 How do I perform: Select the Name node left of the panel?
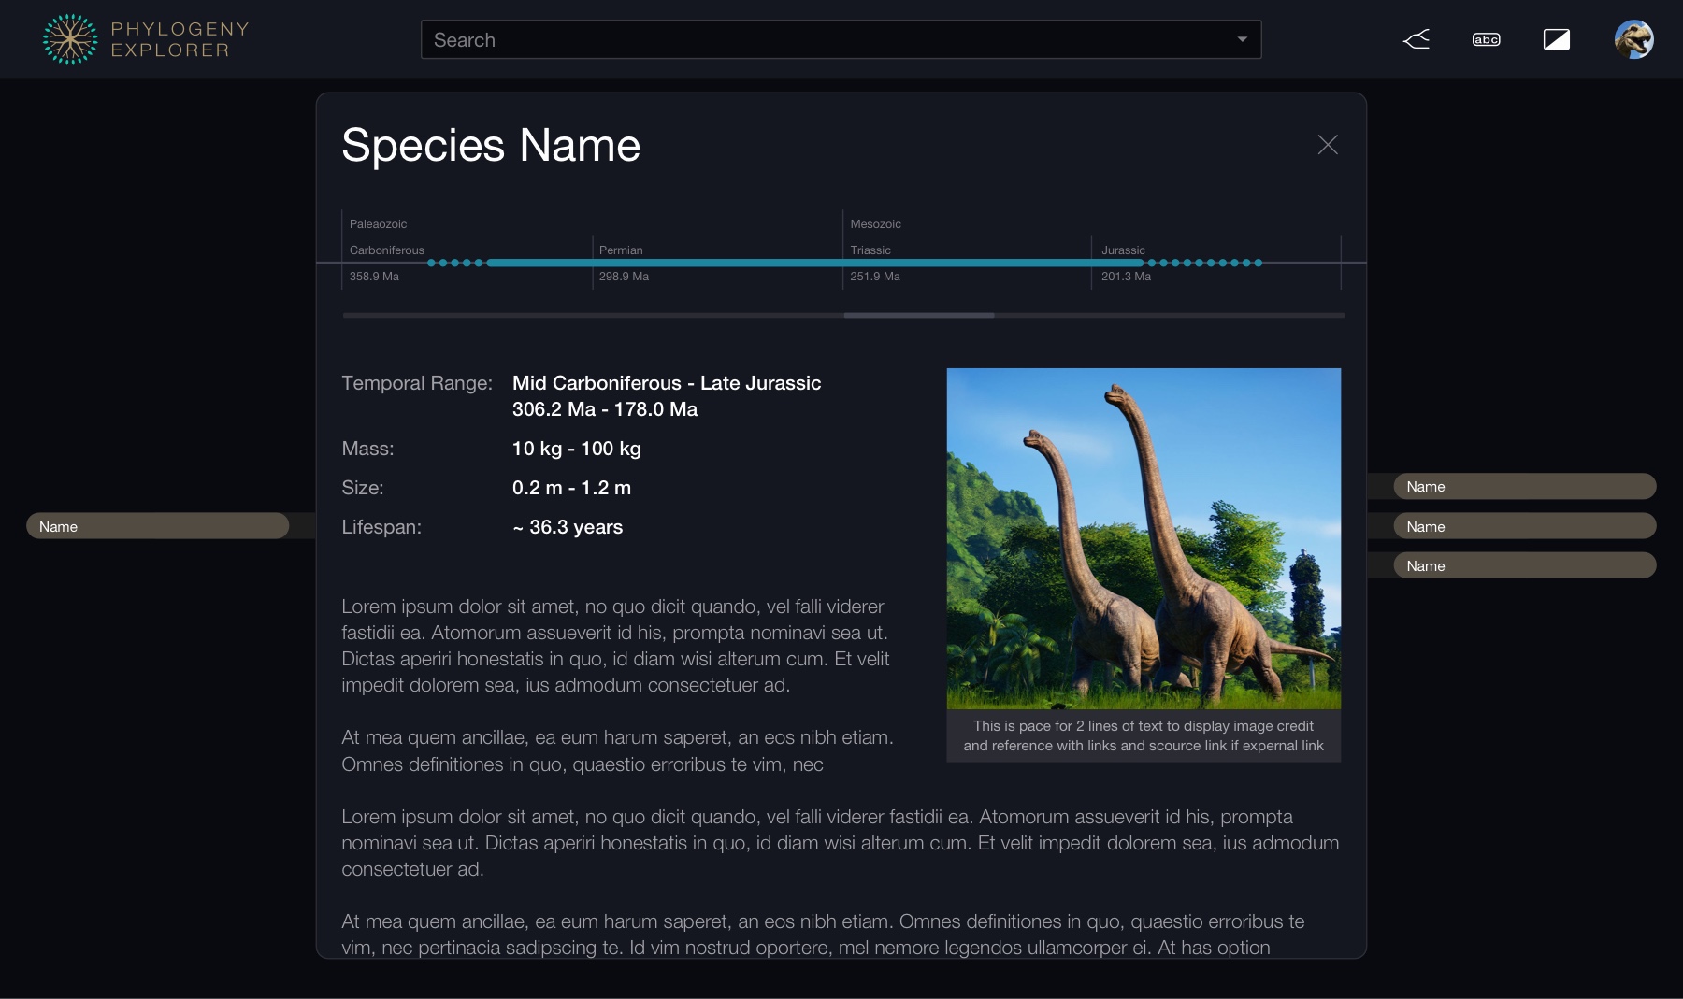tap(157, 526)
